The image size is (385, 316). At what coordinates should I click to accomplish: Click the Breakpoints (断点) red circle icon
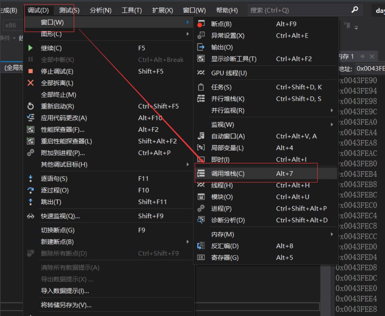(x=201, y=24)
